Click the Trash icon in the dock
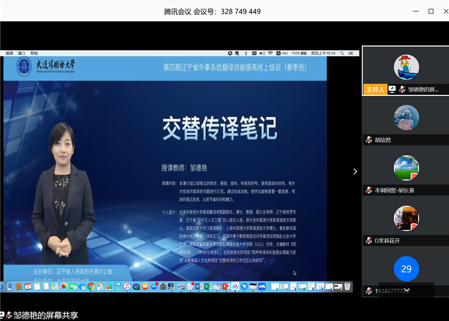The image size is (449, 321). click(x=347, y=287)
